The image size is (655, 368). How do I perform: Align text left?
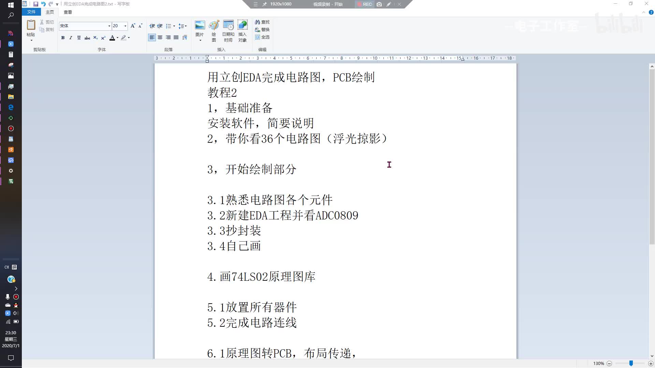coord(152,37)
